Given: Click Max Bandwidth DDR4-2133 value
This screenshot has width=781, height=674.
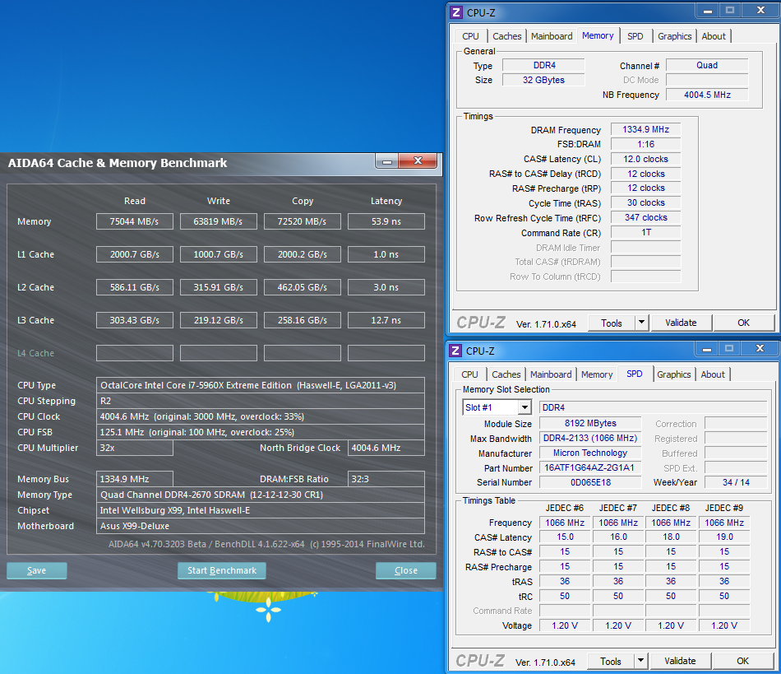Looking at the screenshot, I should [x=590, y=438].
